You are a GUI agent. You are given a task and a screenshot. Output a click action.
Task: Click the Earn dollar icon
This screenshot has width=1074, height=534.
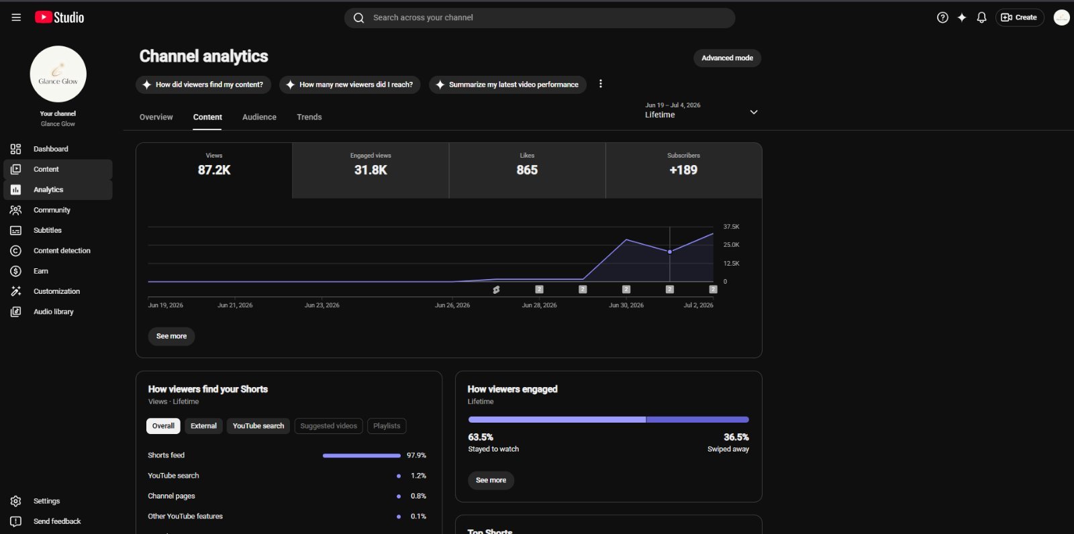15,271
